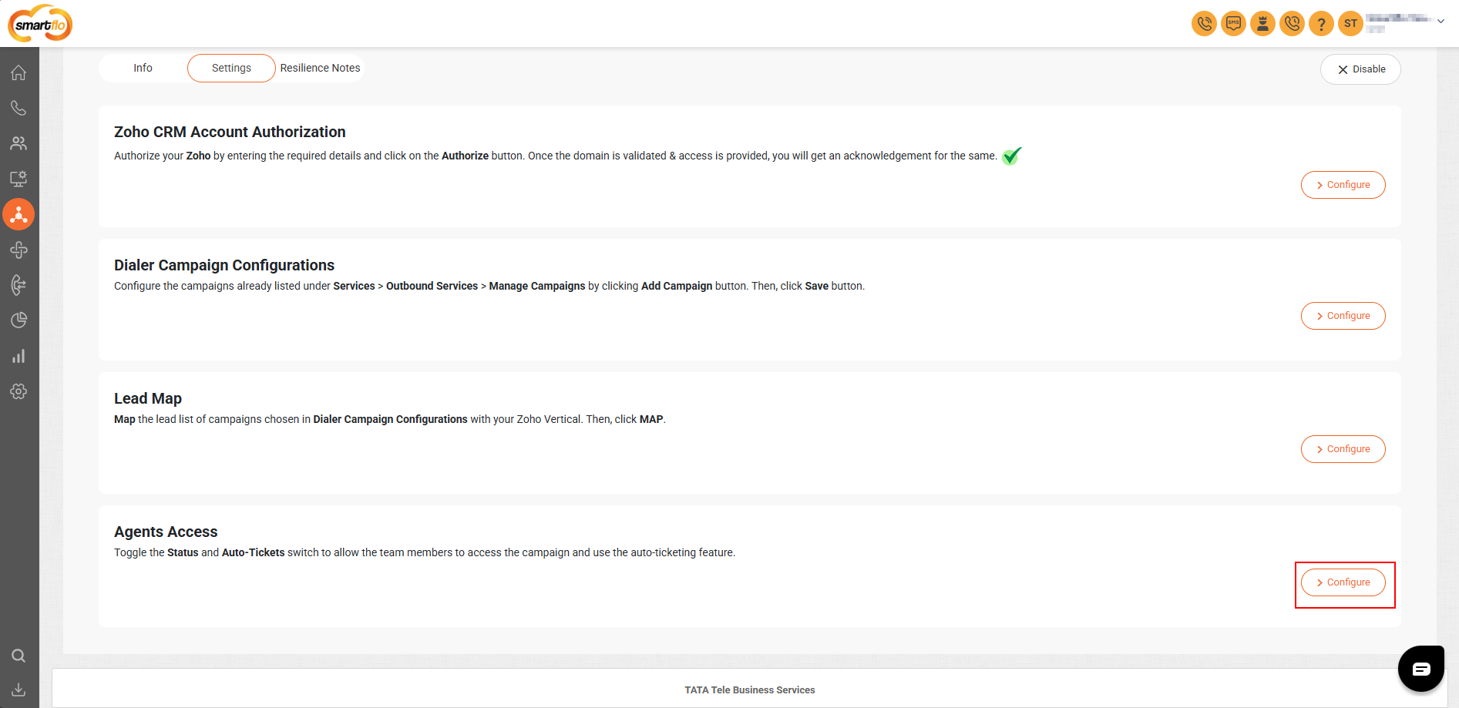Expand the account dropdown arrow
Screen dimensions: 1459x708
[1441, 21]
